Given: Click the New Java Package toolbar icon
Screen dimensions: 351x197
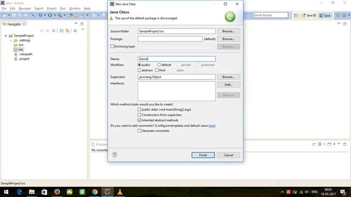Looking at the screenshot, I should [x=338, y=15].
